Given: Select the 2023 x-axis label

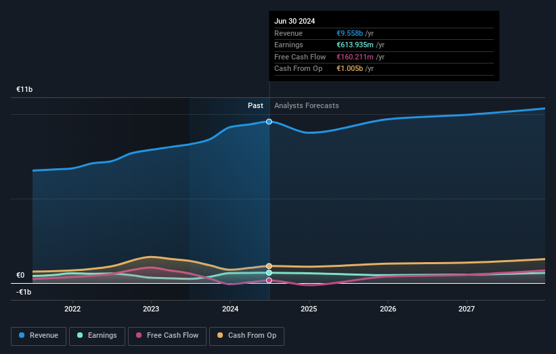Looking at the screenshot, I should click(x=151, y=309).
